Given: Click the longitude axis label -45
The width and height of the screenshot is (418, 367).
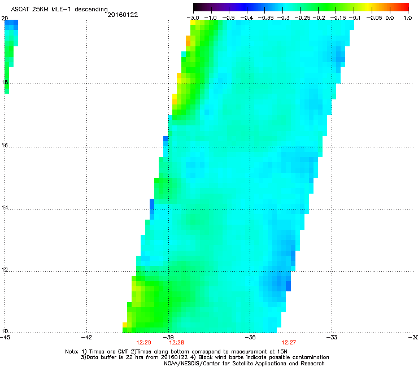Looking at the screenshot, I should 5,338.
